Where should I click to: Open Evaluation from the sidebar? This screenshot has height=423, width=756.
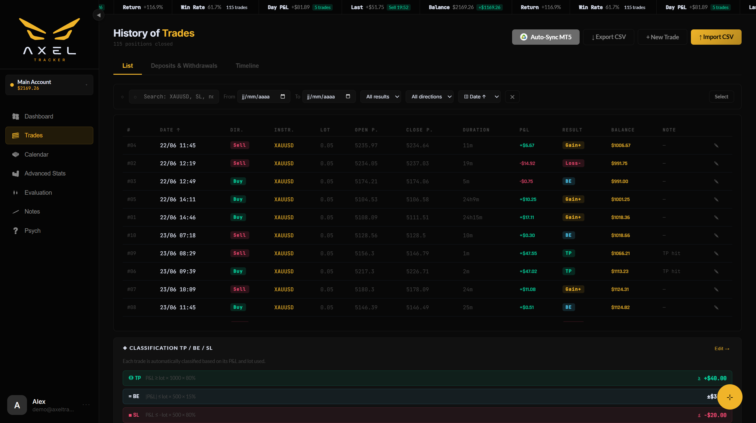(x=49, y=193)
